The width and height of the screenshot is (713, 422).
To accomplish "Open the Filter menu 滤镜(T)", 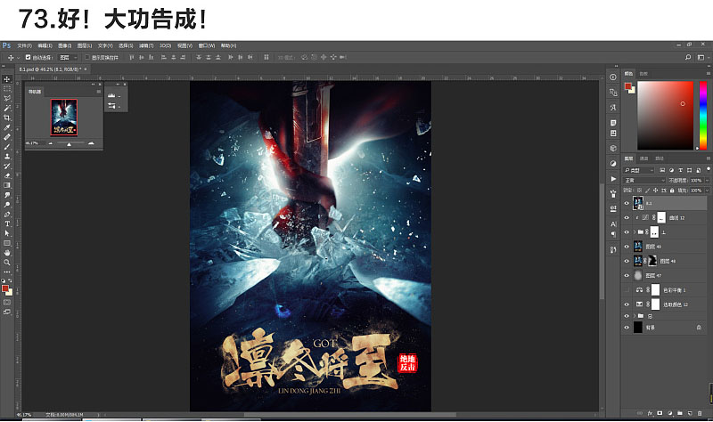I will click(x=146, y=45).
